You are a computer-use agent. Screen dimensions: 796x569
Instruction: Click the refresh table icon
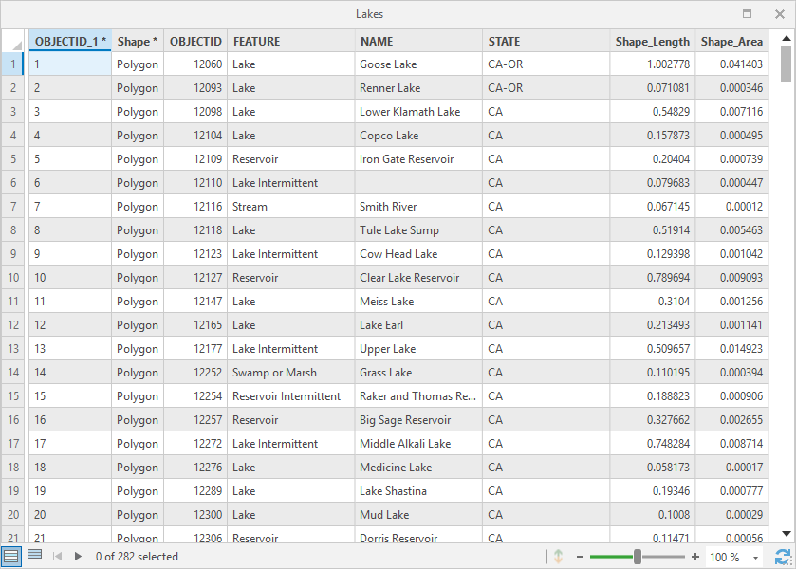point(784,557)
